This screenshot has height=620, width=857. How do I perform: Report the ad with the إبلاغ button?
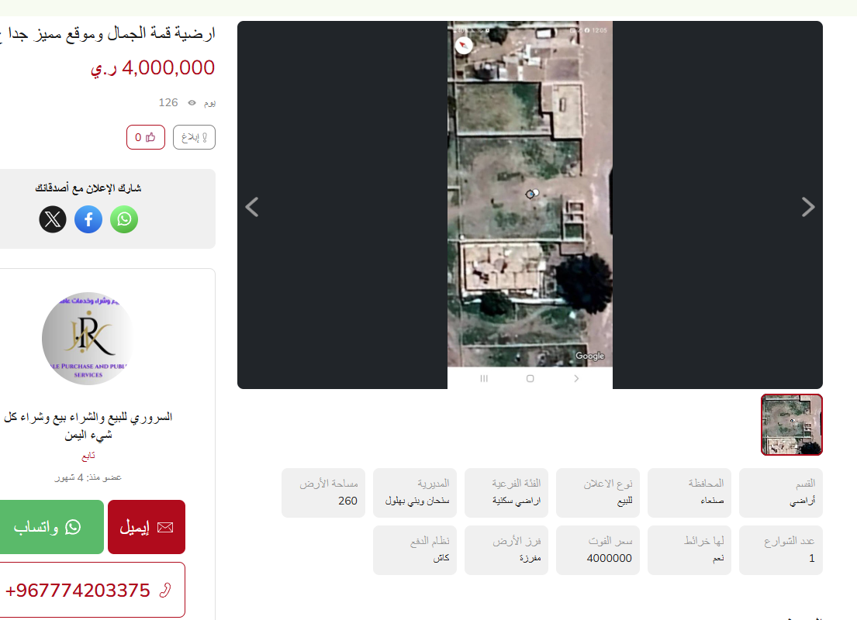pyautogui.click(x=194, y=137)
